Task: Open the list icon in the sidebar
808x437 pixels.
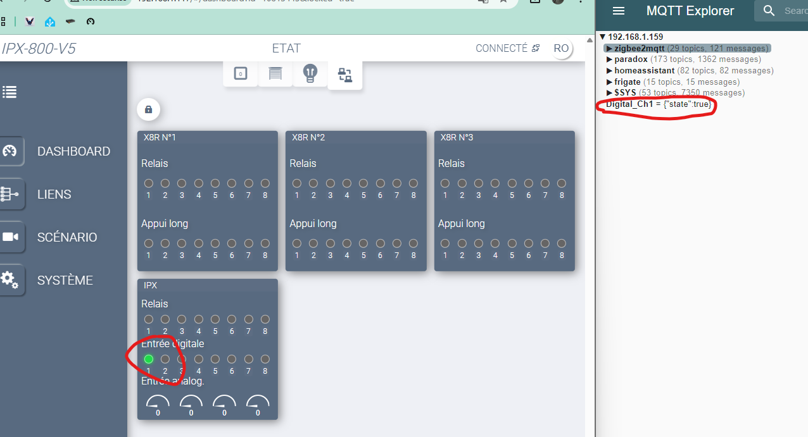Action: click(9, 92)
